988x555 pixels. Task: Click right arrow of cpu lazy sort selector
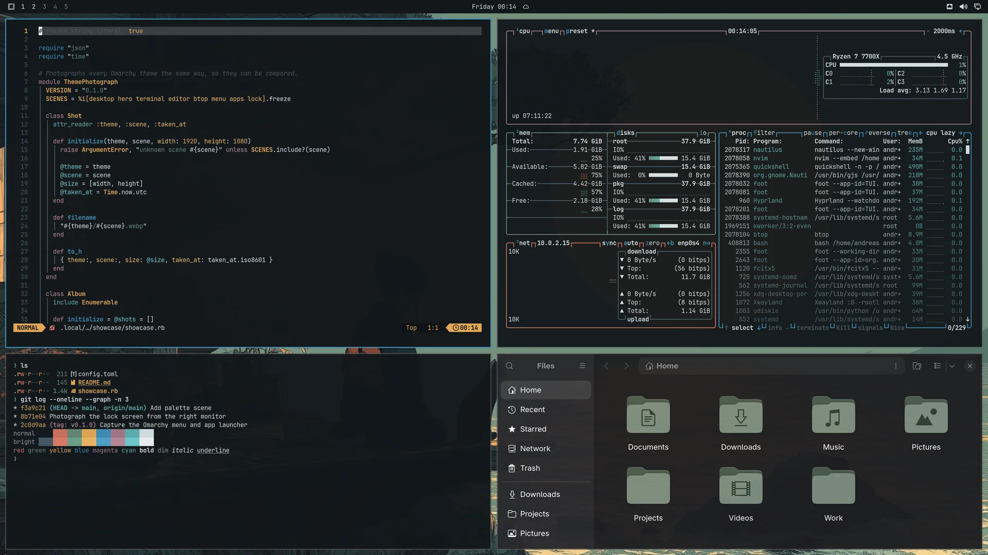(x=961, y=133)
